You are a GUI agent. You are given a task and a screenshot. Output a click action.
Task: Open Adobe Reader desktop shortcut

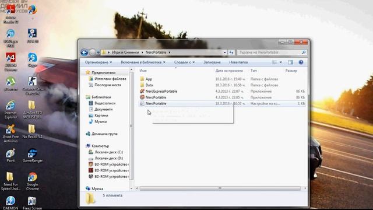coord(10,14)
